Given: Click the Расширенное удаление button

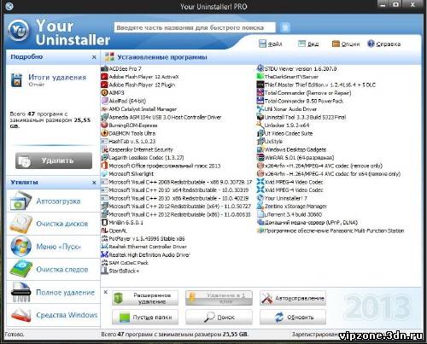Looking at the screenshot, I should coord(145,298).
